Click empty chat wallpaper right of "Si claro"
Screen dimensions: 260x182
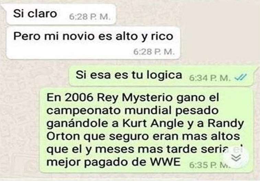tap(188, 15)
